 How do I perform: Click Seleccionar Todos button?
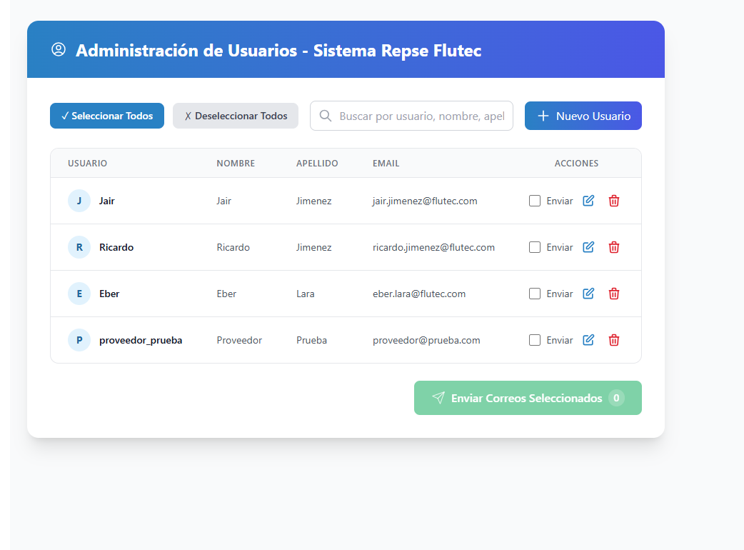(107, 116)
